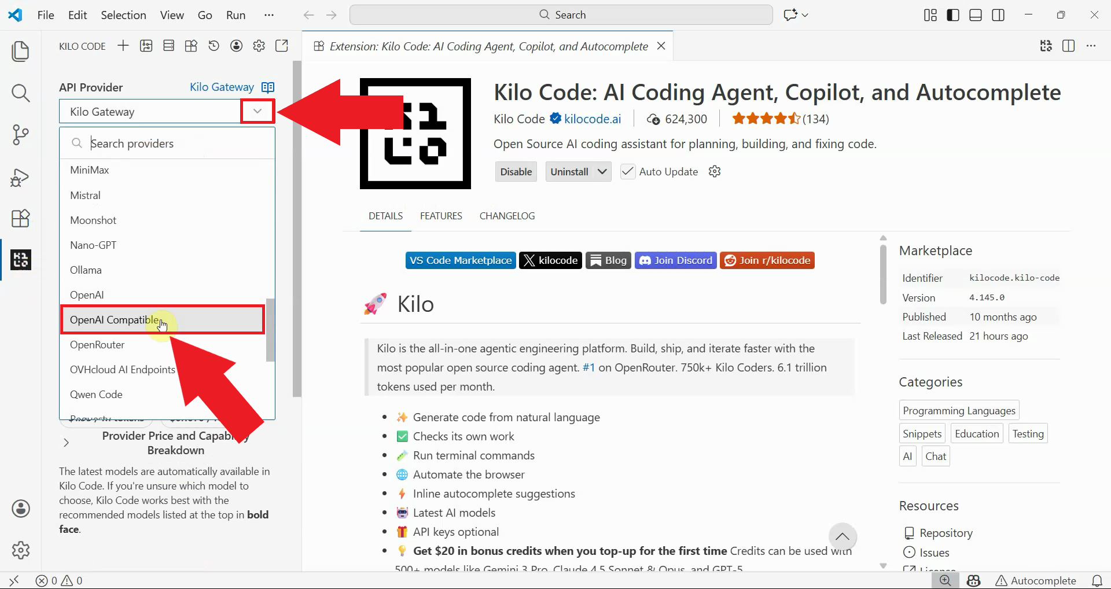Expand Provider Price and Capability Breakdown
Screen dimensions: 1111x589
[x=67, y=443]
